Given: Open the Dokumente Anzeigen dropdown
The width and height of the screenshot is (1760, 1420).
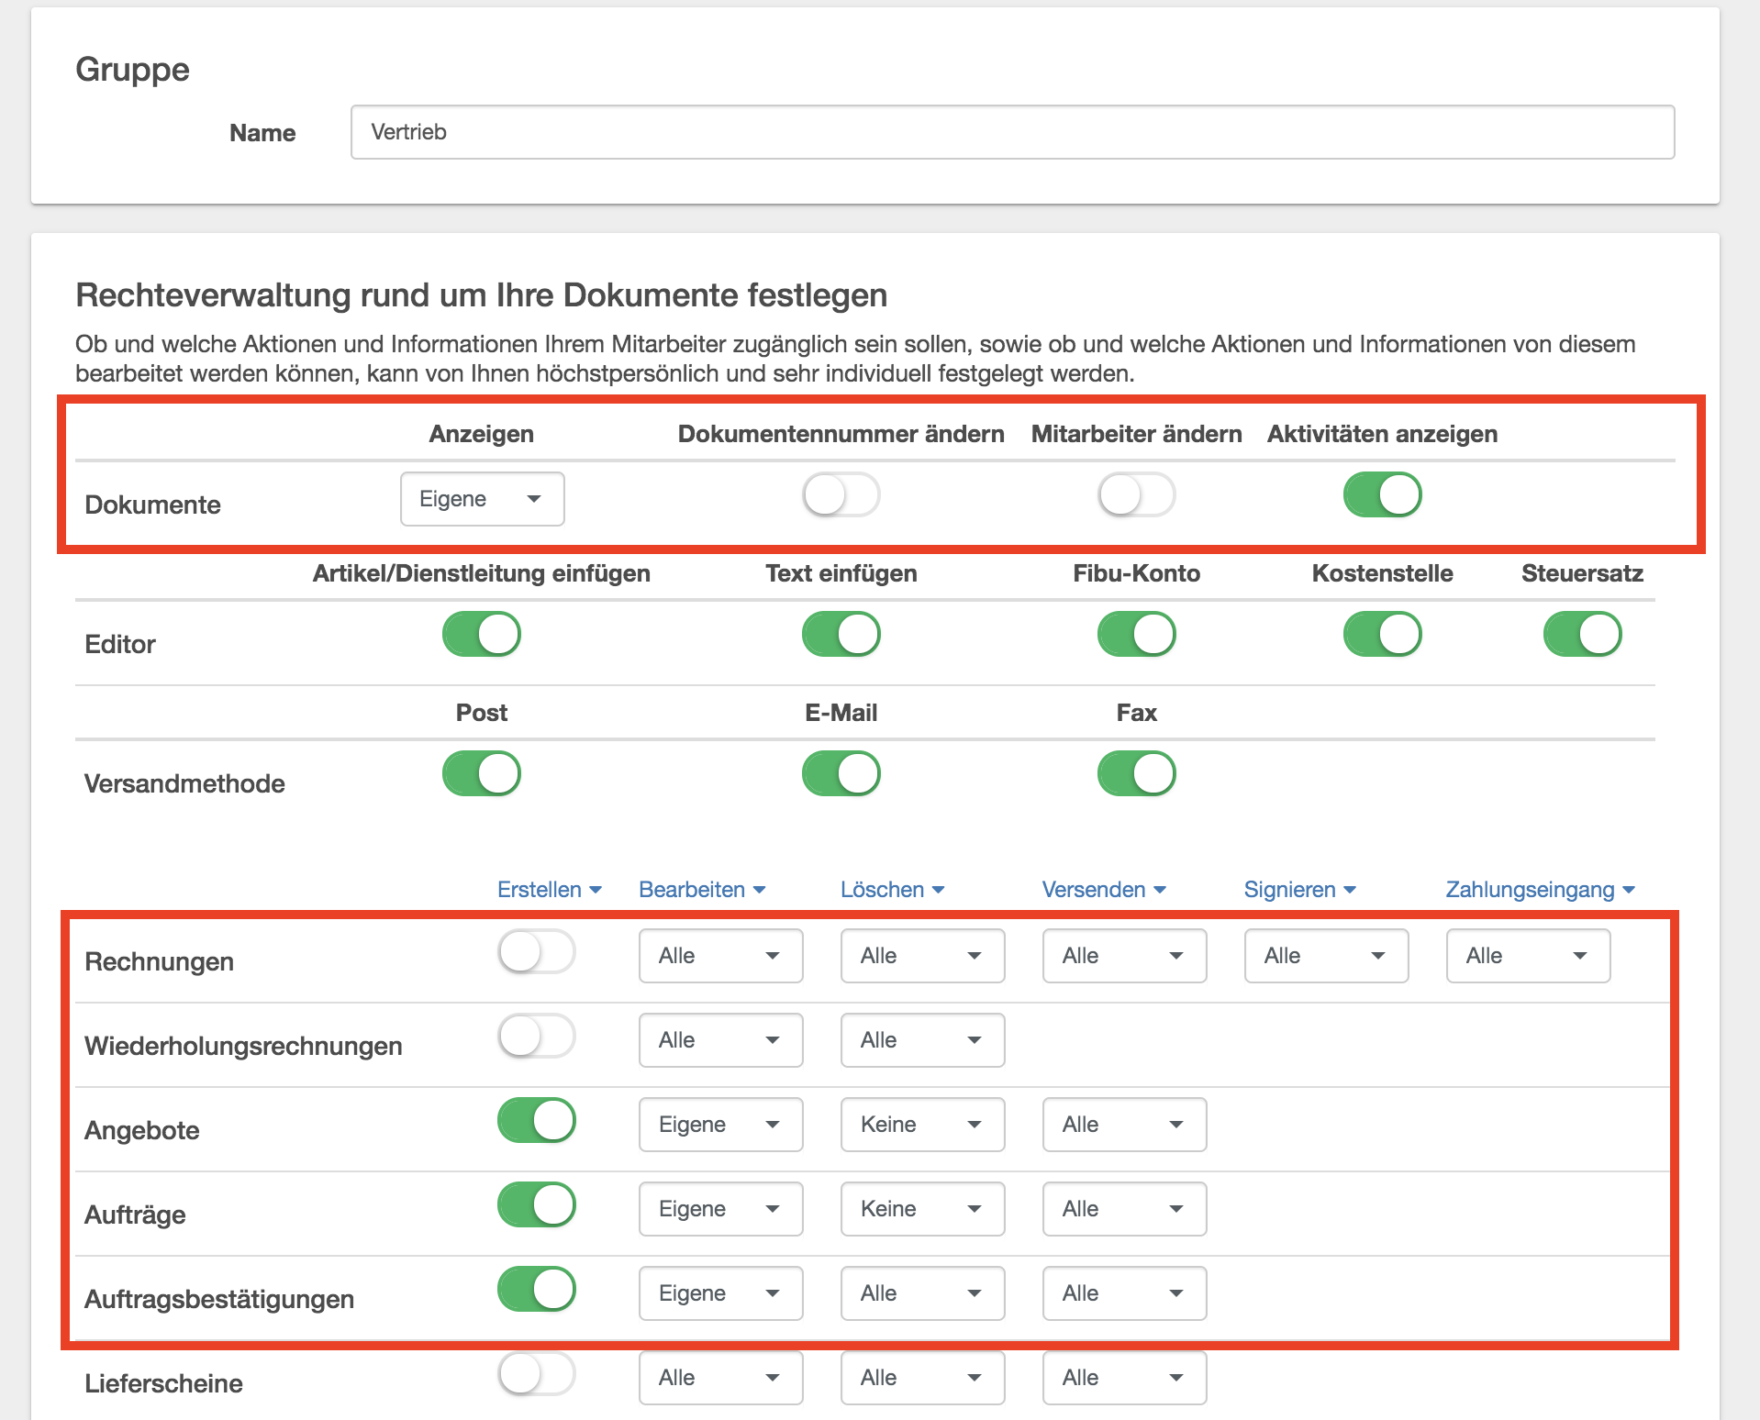Looking at the screenshot, I should pos(482,499).
